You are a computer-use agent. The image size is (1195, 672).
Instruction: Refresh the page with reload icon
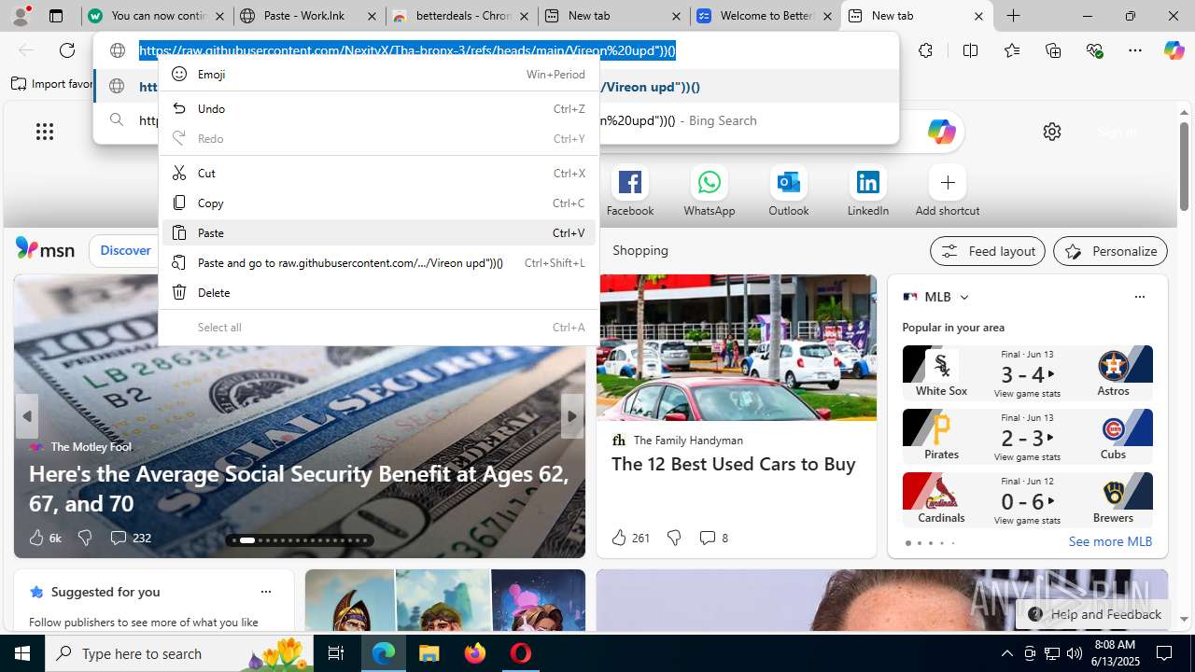click(67, 50)
